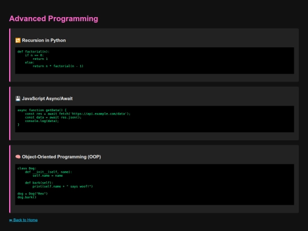The height and width of the screenshot is (231, 308).
Task: Click the 'console.log(data);' code line
Action: (42, 121)
